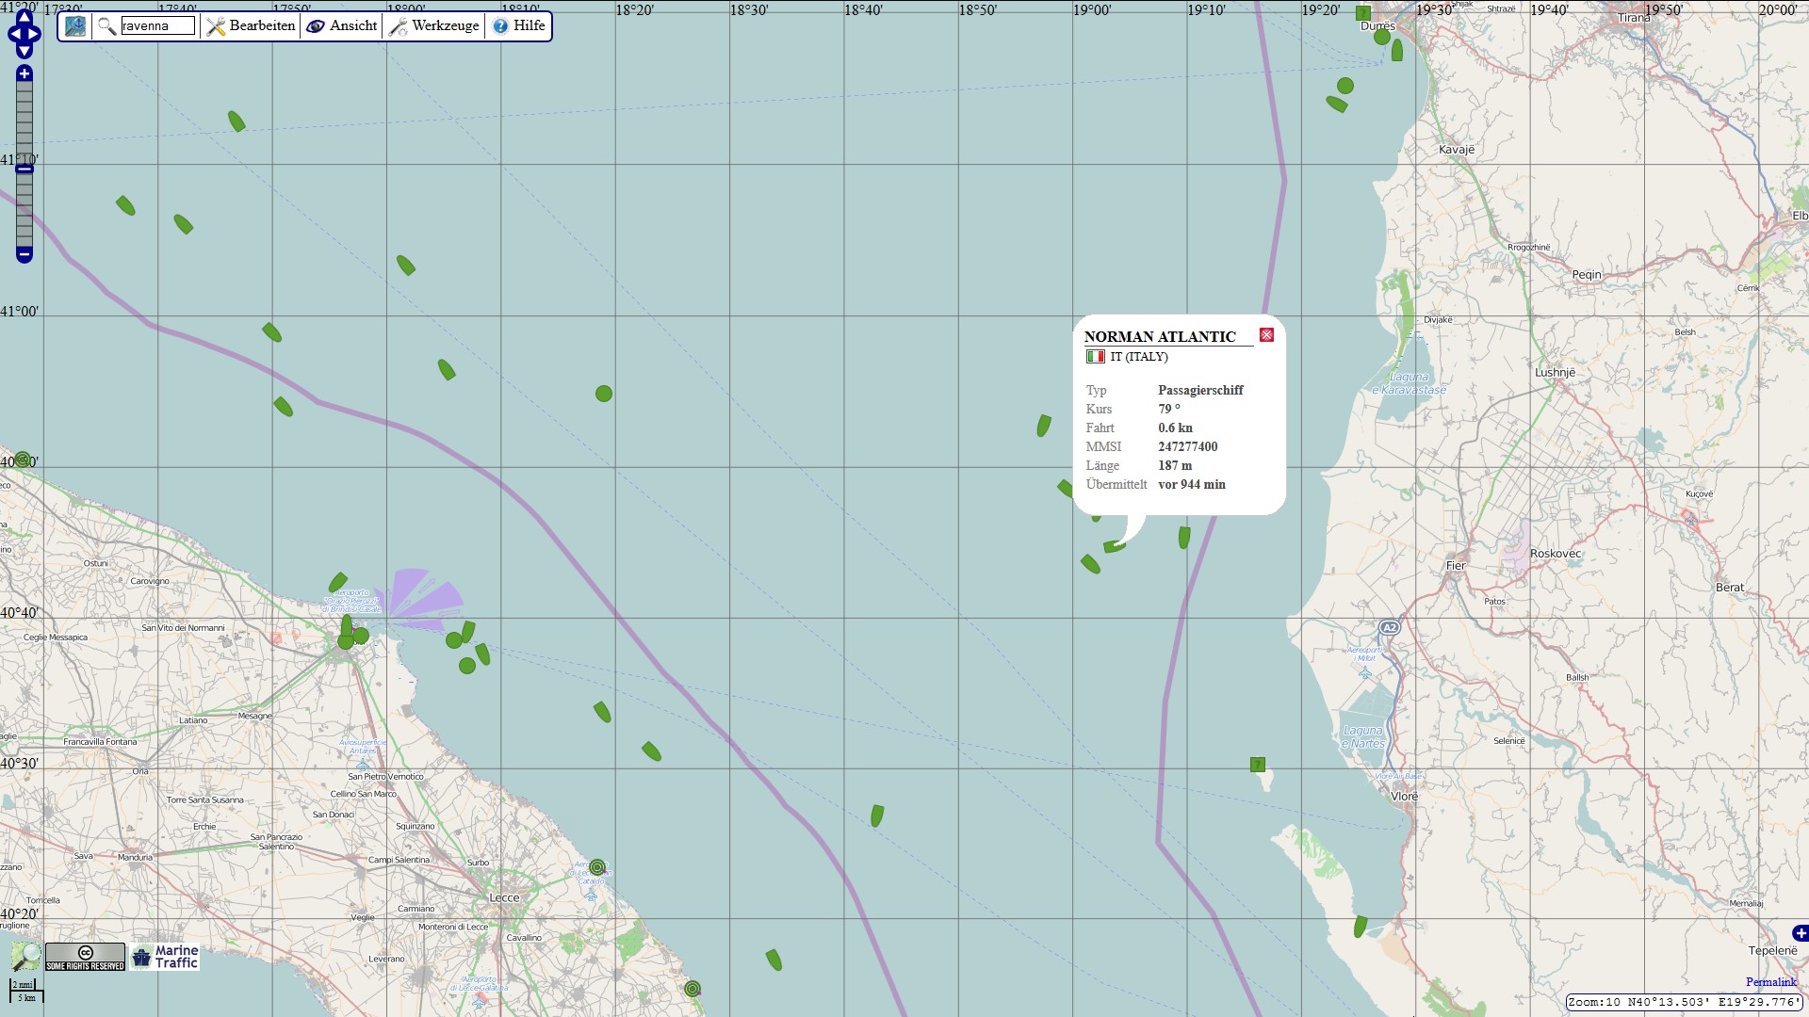Open the OpenStreetMap magnifier logo
The height and width of the screenshot is (1017, 1809).
(x=25, y=956)
